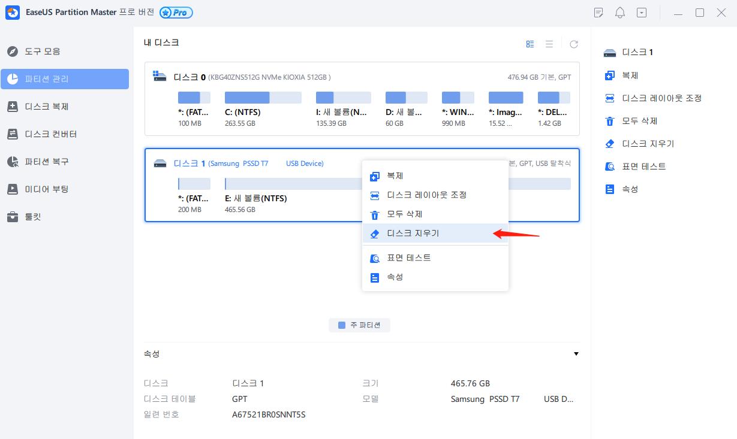Select the DEL 1.42 GB partition

point(553,110)
